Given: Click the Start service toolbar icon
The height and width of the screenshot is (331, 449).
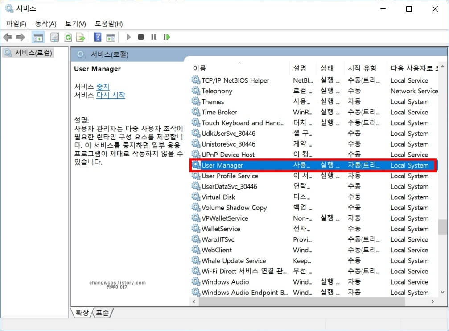Looking at the screenshot, I should (x=128, y=37).
